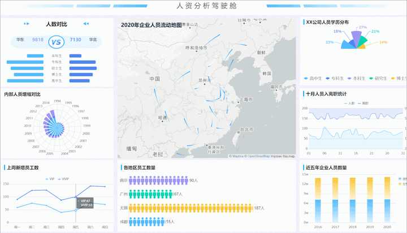Screen dimensions: 407x233
Task: Click the 华北 bar for 本科生
Action: click(x=75, y=56)
